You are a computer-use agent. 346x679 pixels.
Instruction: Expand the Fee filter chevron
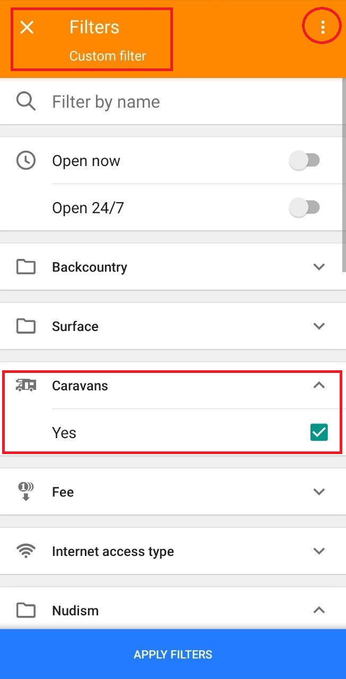tap(319, 492)
